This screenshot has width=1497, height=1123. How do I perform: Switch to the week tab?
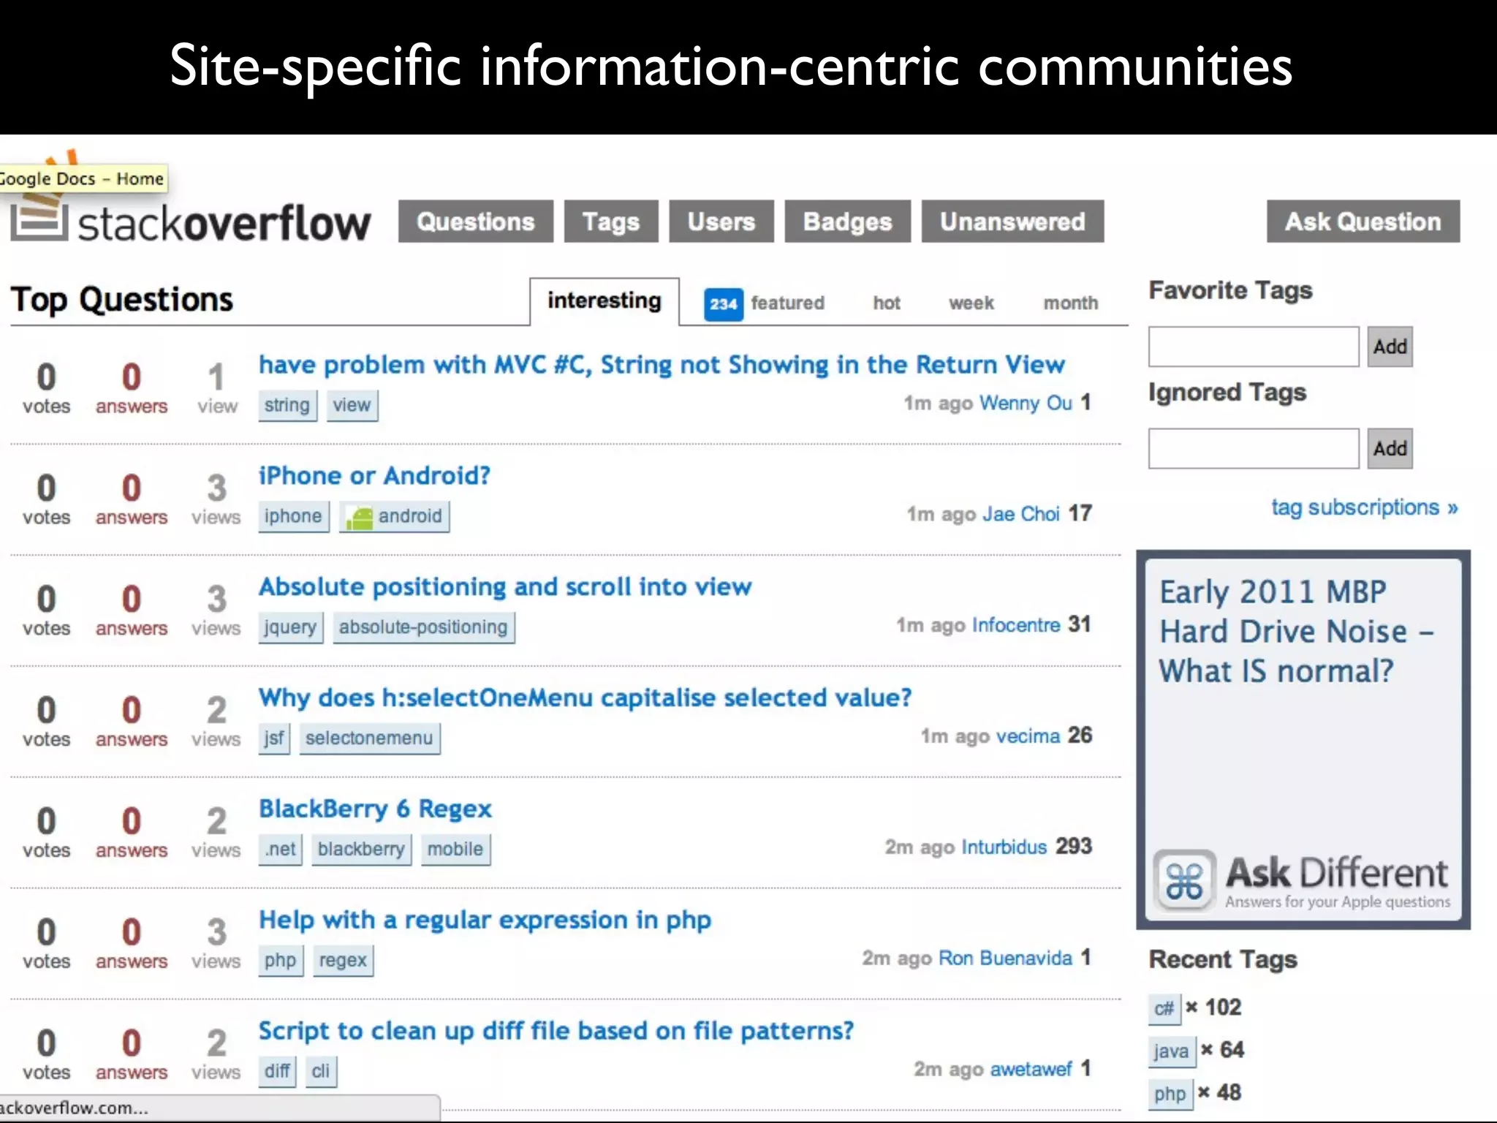pos(971,303)
